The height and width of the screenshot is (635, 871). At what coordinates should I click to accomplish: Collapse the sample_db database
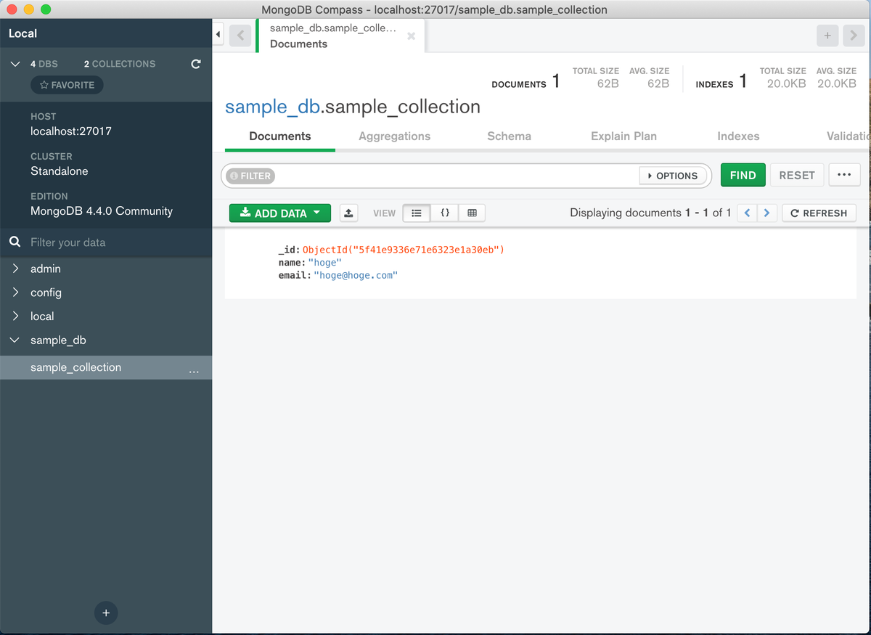tap(15, 340)
